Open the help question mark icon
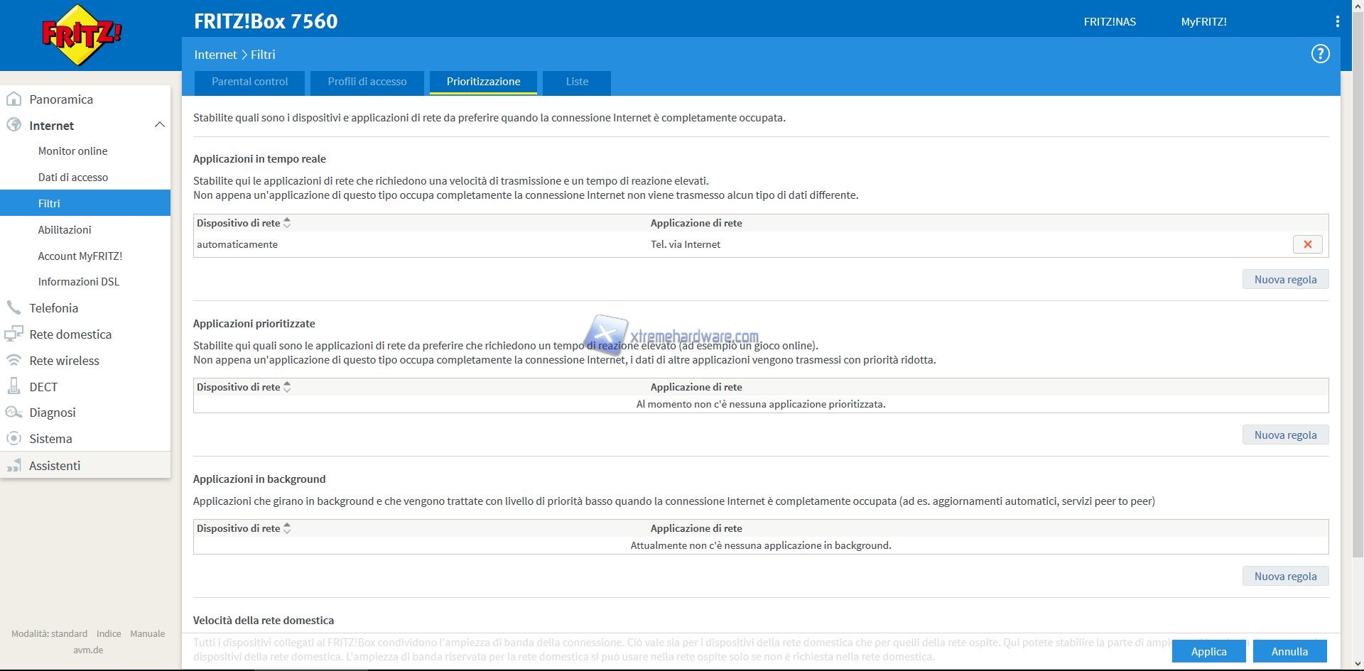The height and width of the screenshot is (671, 1364). [1320, 54]
